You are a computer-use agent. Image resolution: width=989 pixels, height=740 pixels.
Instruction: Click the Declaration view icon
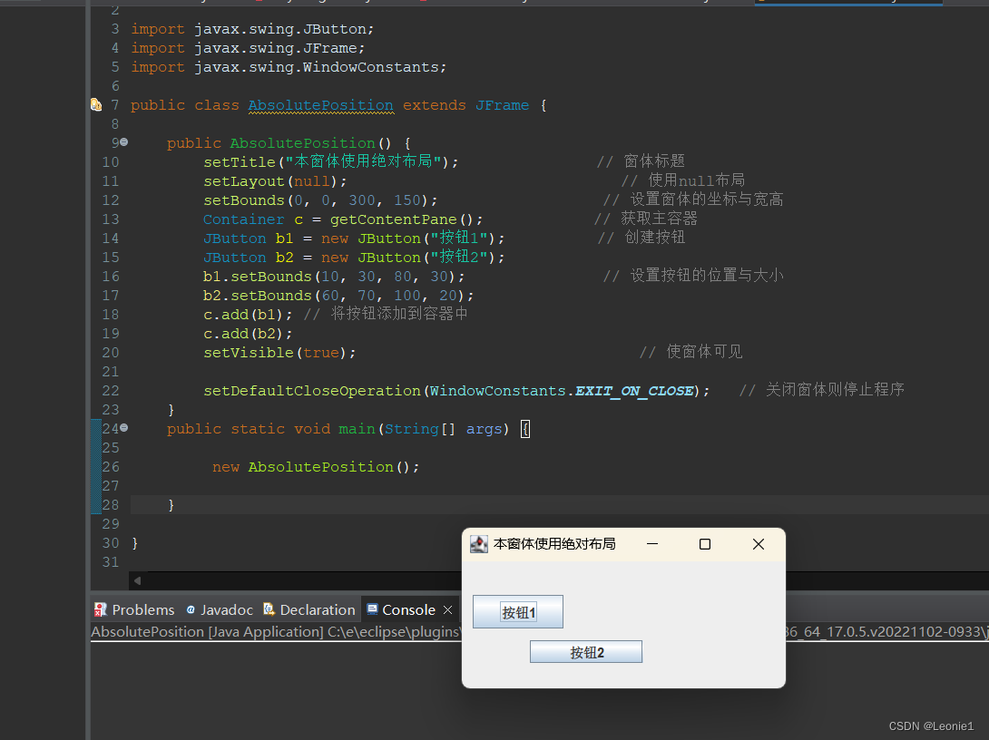click(x=269, y=609)
